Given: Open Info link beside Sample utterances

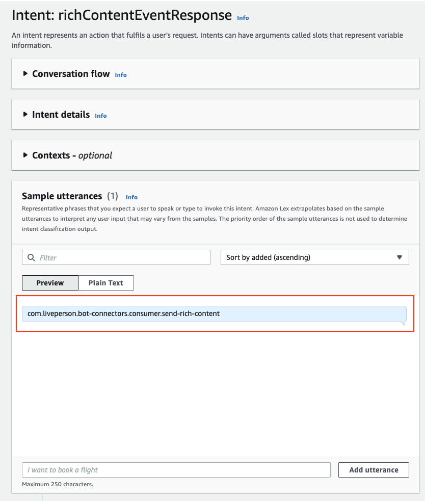Looking at the screenshot, I should coord(131,197).
